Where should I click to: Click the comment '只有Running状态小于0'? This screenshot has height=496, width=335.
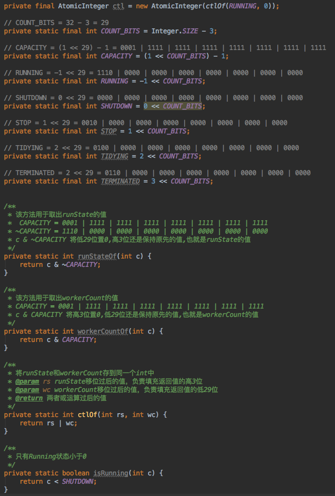click(x=51, y=456)
